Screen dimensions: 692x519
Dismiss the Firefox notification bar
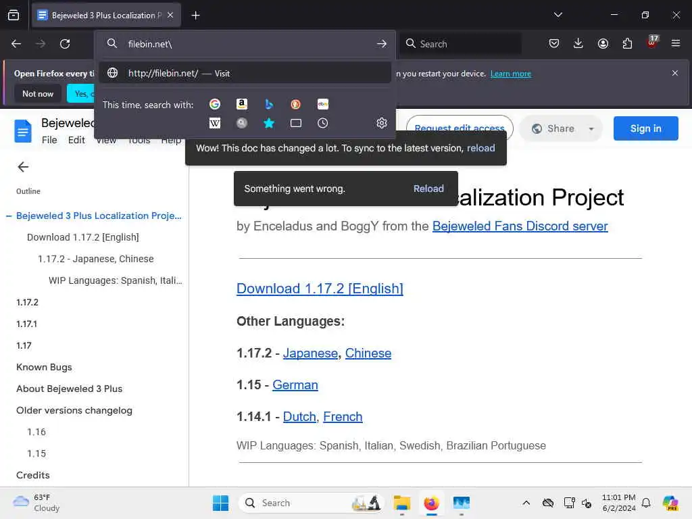(x=675, y=73)
